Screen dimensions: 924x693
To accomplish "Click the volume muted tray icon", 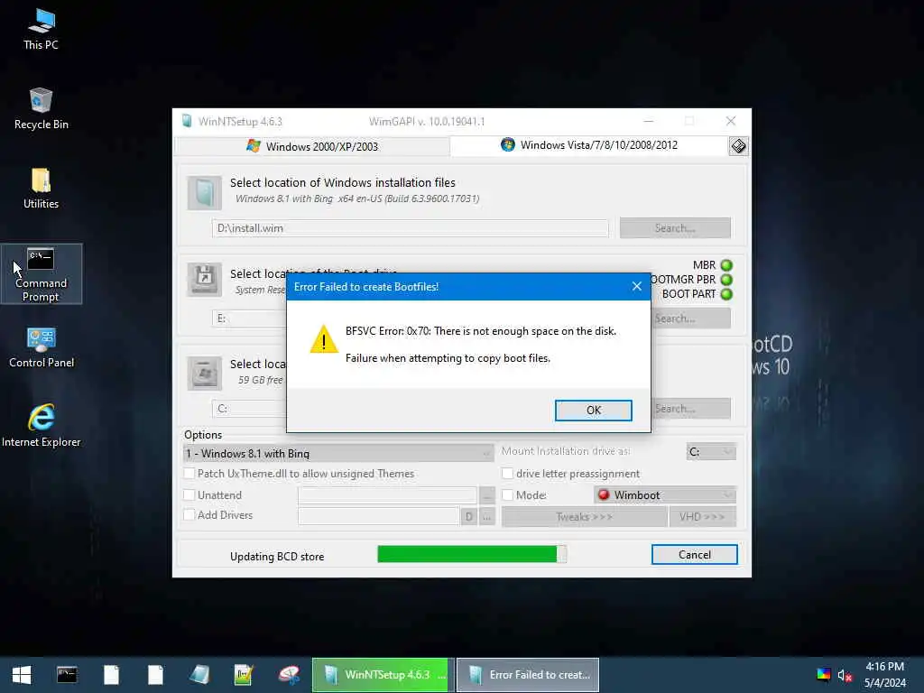I will (845, 675).
